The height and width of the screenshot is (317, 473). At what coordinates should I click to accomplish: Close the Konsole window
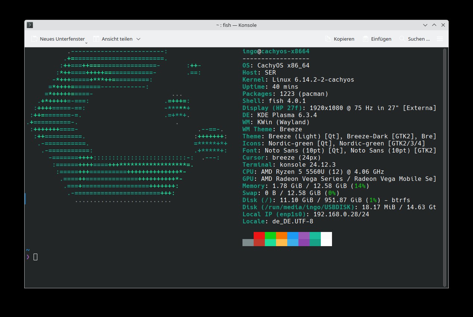443,25
